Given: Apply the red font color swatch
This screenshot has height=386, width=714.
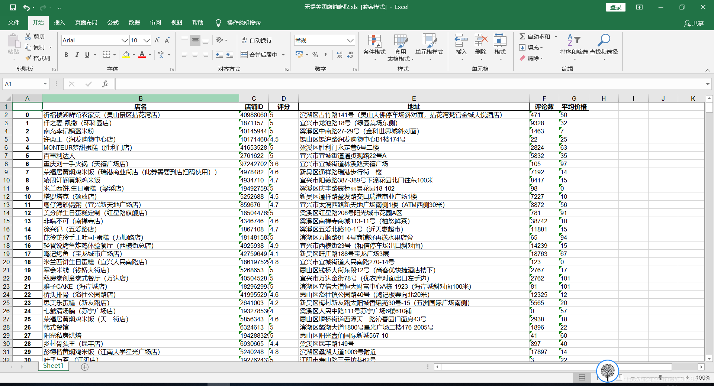Looking at the screenshot, I should (142, 55).
